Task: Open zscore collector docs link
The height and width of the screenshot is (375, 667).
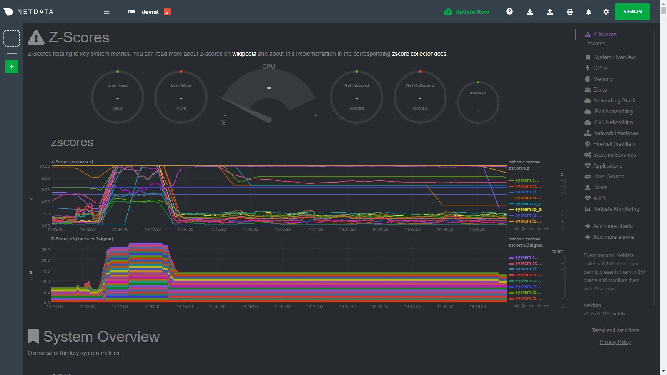Action: [419, 54]
